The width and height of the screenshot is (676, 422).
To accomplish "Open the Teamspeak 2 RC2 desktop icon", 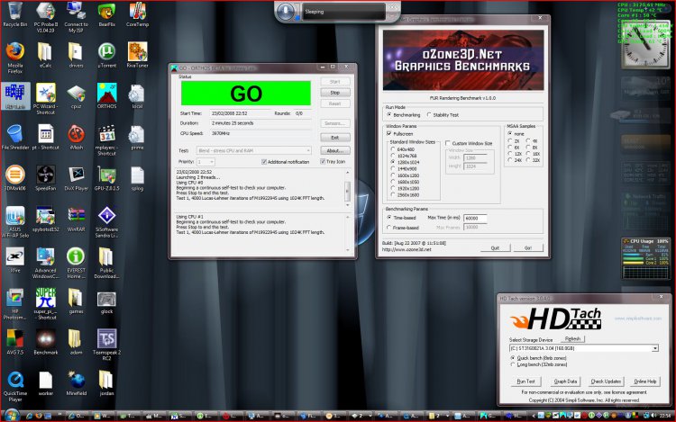I will (x=106, y=344).
